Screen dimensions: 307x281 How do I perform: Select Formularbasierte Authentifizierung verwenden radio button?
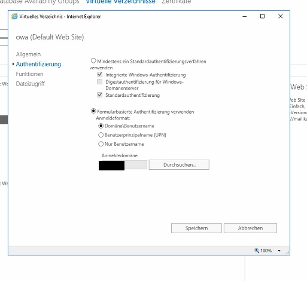93,111
